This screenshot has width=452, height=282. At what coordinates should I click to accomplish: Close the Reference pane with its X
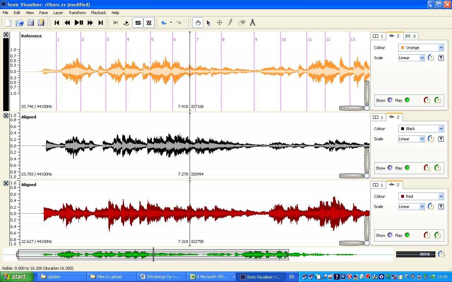[x=6, y=35]
